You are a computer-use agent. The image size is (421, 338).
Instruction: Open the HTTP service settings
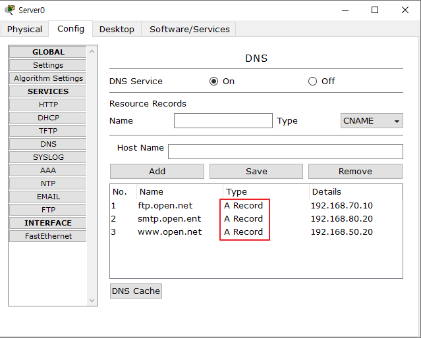pyautogui.click(x=48, y=105)
